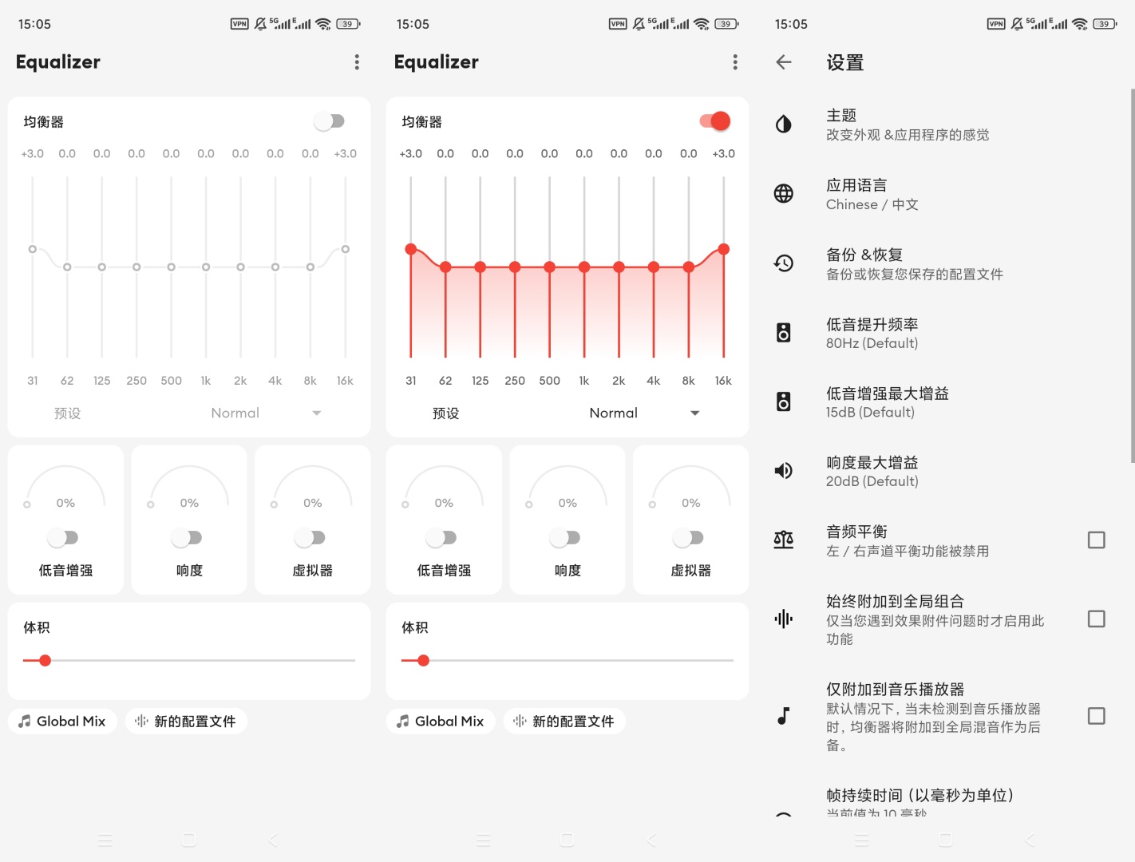Check the 音频平衡 checkbox
The width and height of the screenshot is (1135, 862).
[x=1097, y=540]
